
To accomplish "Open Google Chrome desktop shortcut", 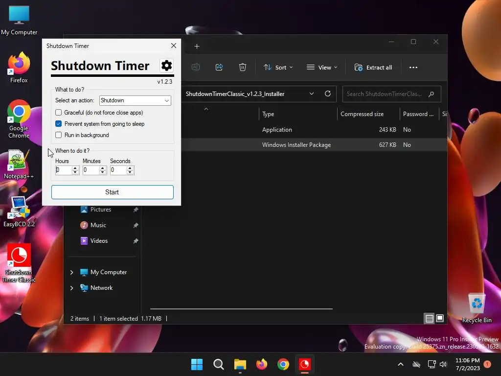I will coord(19,119).
